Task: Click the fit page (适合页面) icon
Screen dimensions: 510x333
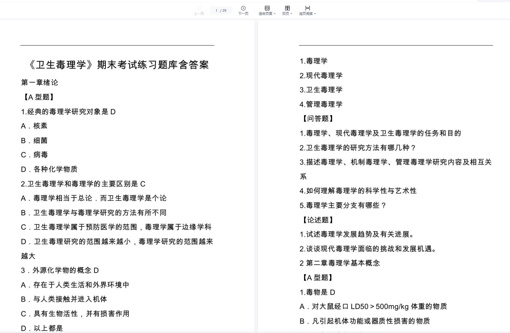Action: coord(267,8)
